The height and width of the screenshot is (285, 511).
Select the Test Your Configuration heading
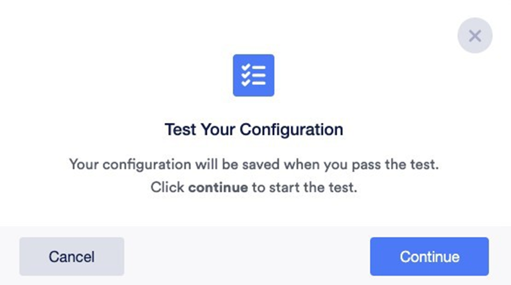[x=254, y=129]
